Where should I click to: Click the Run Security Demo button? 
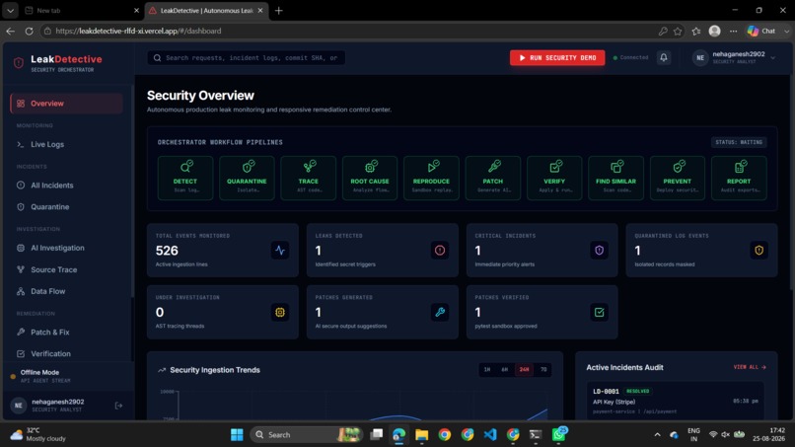click(557, 58)
